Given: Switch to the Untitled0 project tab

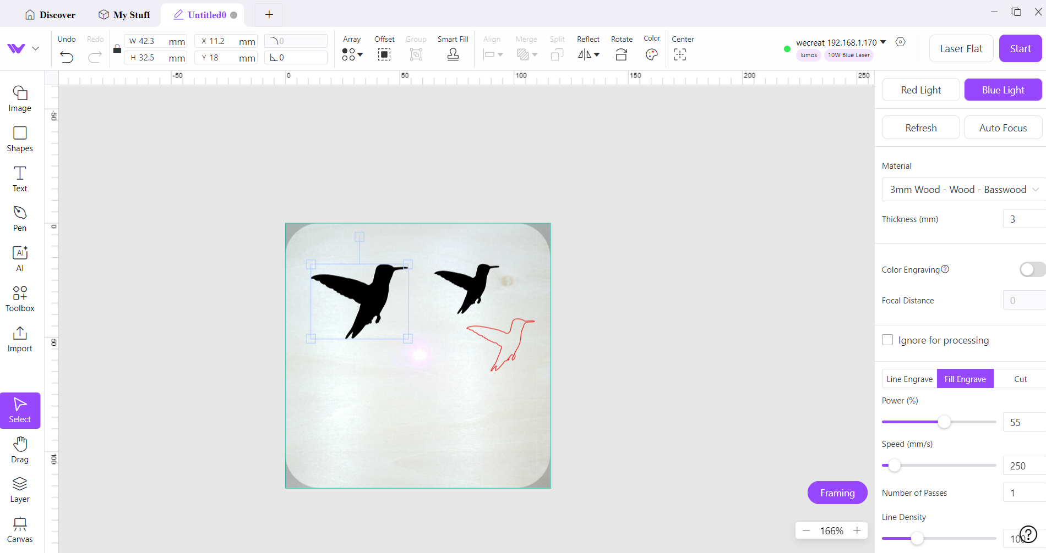Looking at the screenshot, I should click(203, 15).
